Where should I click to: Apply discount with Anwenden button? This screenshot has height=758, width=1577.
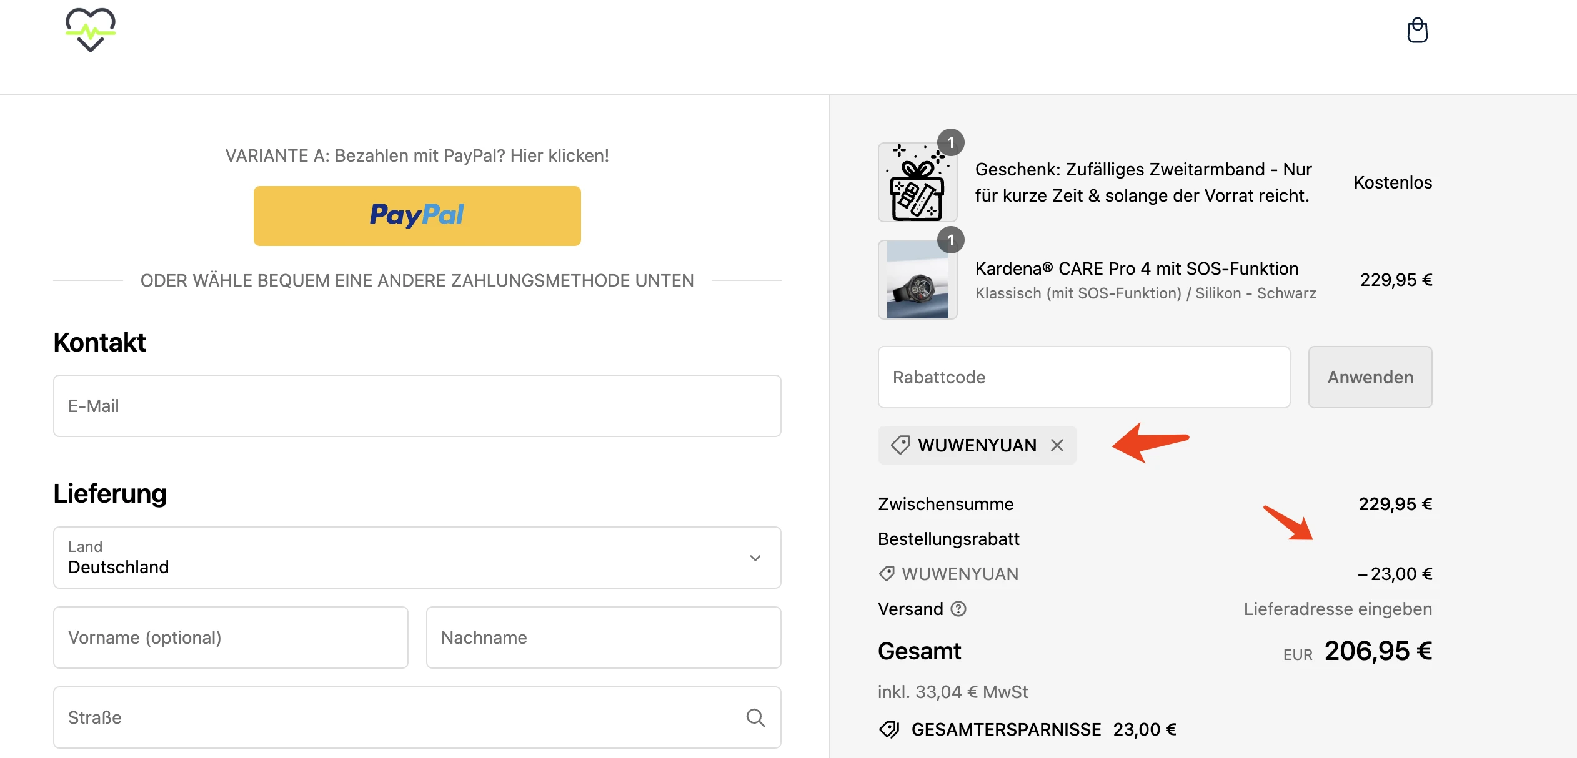click(1370, 377)
